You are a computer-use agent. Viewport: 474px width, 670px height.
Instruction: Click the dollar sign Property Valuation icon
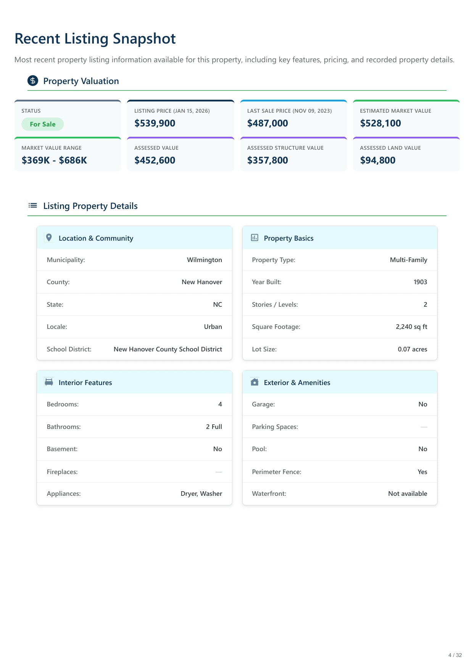[x=33, y=81]
